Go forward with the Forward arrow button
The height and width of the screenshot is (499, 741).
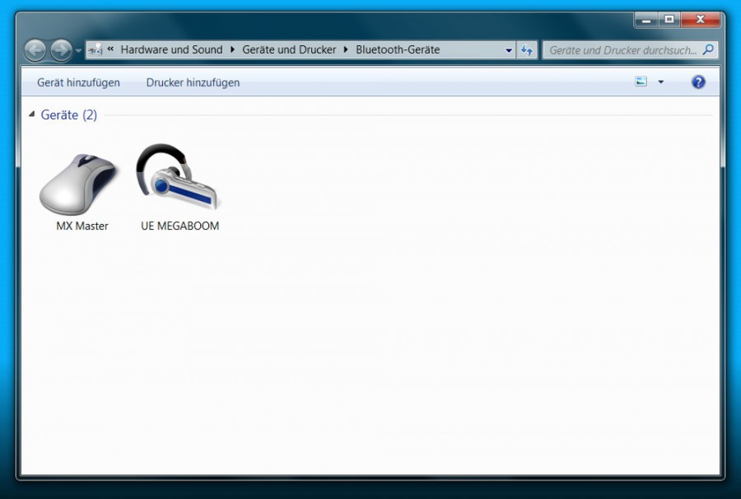point(61,50)
